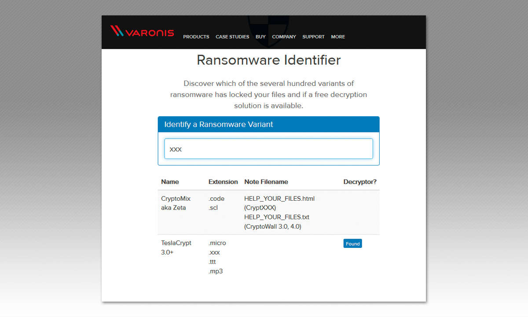528x317 pixels.
Task: Click the CryptoMix aka Zeta name cell
Action: pos(176,203)
